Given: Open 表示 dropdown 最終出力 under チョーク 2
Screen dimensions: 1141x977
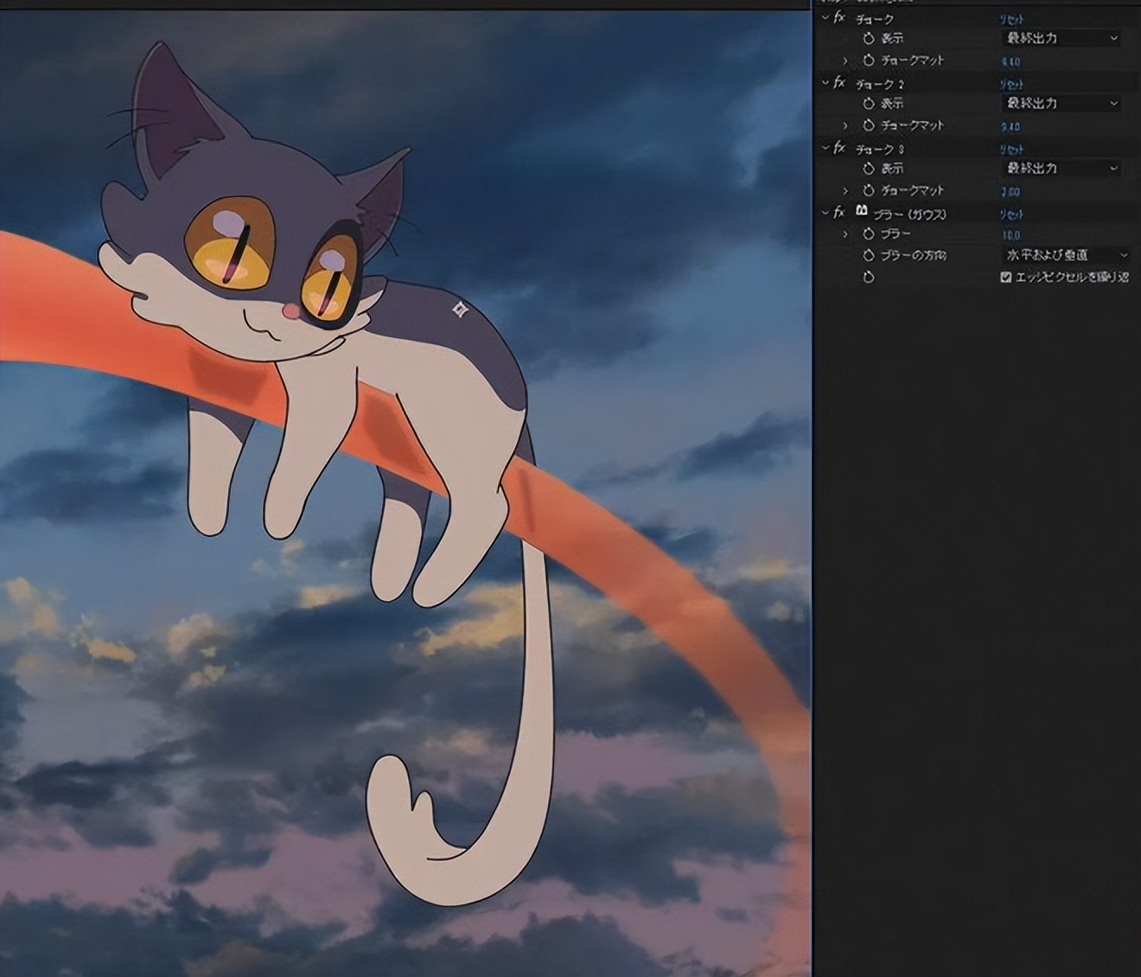Looking at the screenshot, I should click(x=1061, y=104).
